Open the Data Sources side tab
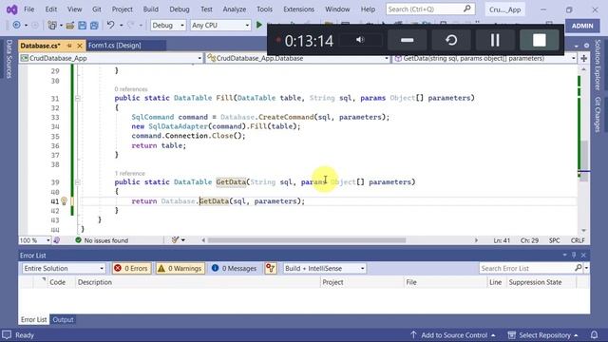 (x=9, y=59)
